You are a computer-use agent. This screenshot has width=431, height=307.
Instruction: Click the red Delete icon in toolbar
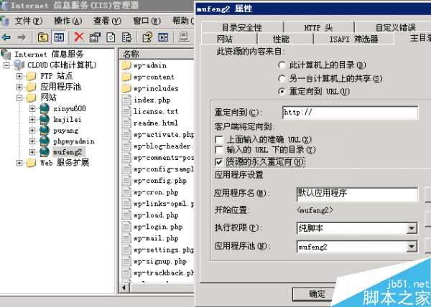[x=79, y=37]
